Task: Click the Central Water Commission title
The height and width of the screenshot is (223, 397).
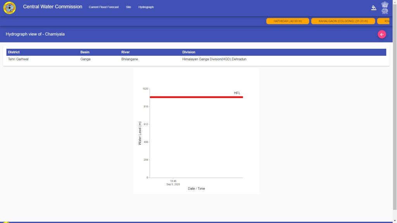Action: (x=52, y=7)
